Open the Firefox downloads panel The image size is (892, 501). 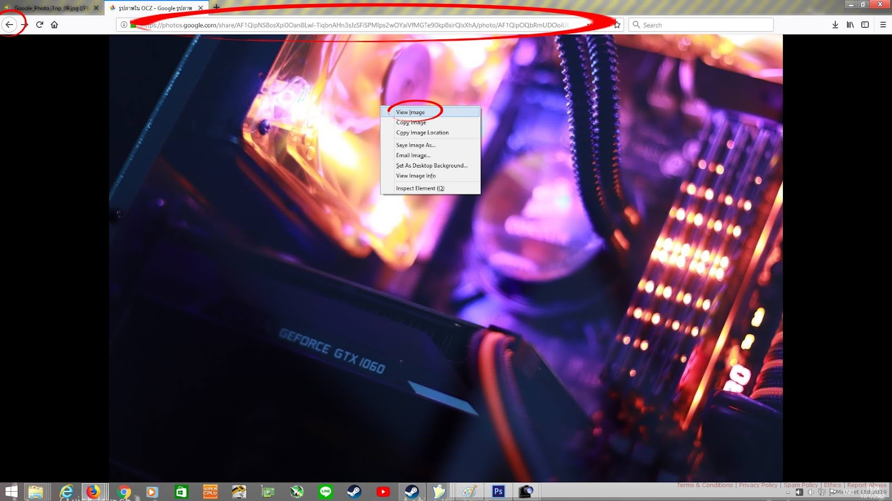[835, 24]
